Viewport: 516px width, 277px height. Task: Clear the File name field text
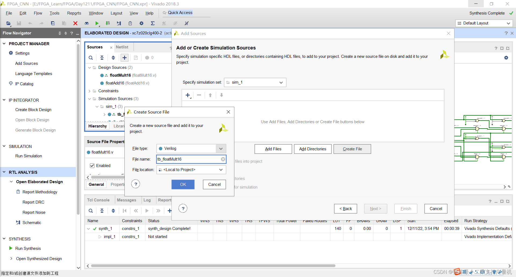(x=223, y=159)
